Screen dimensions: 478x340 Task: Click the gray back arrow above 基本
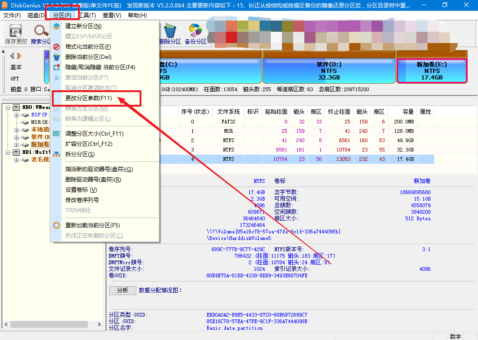tap(12, 56)
